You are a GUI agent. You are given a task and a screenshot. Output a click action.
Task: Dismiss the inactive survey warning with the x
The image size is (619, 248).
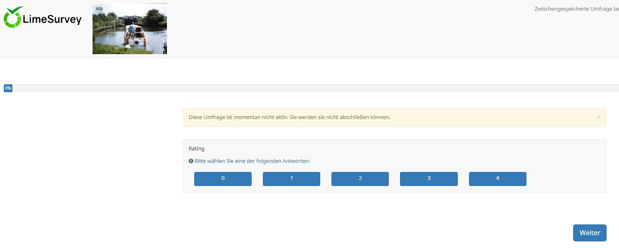click(598, 117)
